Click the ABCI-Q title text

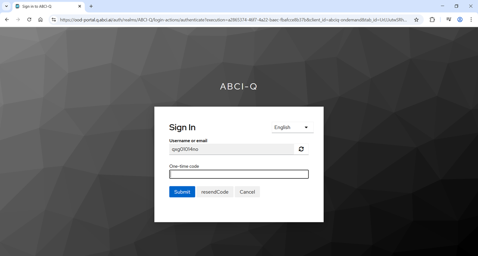pyautogui.click(x=239, y=87)
